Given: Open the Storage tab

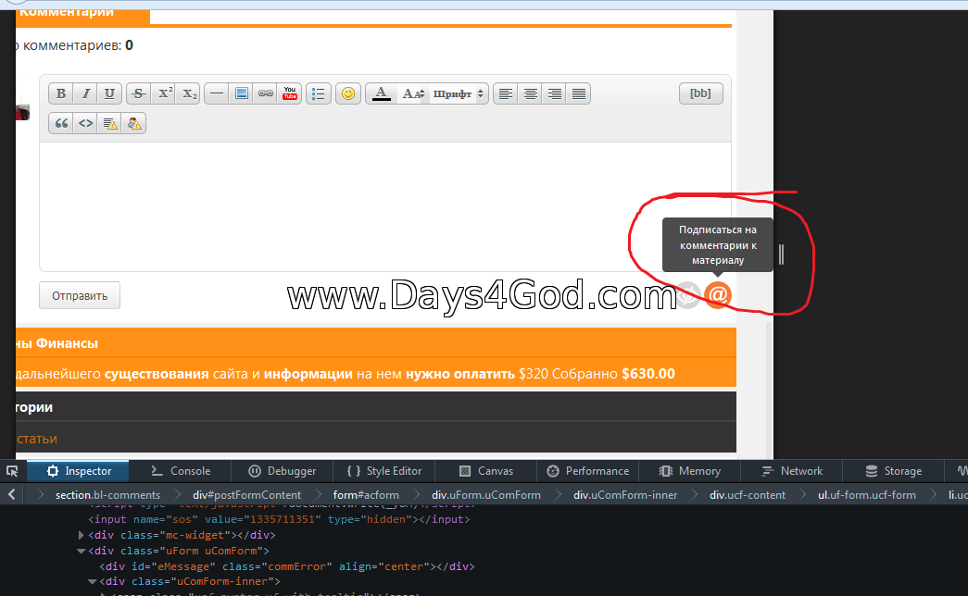Looking at the screenshot, I should click(x=893, y=471).
